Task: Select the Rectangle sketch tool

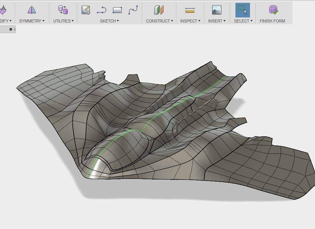Action: [x=117, y=10]
